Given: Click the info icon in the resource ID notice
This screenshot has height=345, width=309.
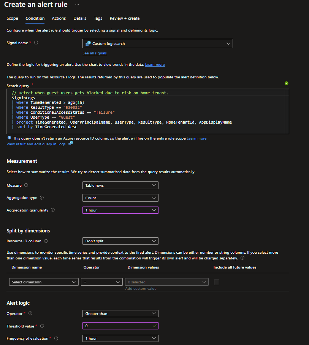Looking at the screenshot, I should tap(9, 138).
